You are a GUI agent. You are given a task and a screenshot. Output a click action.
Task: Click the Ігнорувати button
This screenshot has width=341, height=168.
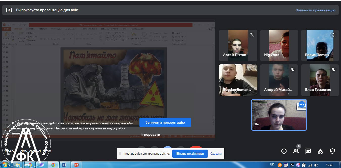[x=151, y=134]
